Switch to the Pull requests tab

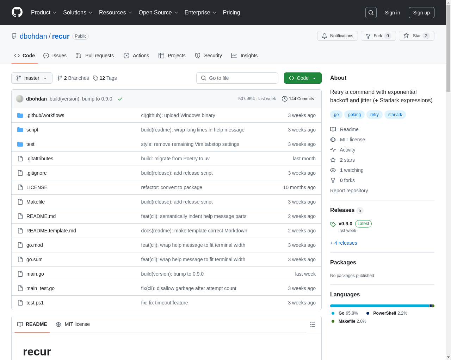[95, 56]
